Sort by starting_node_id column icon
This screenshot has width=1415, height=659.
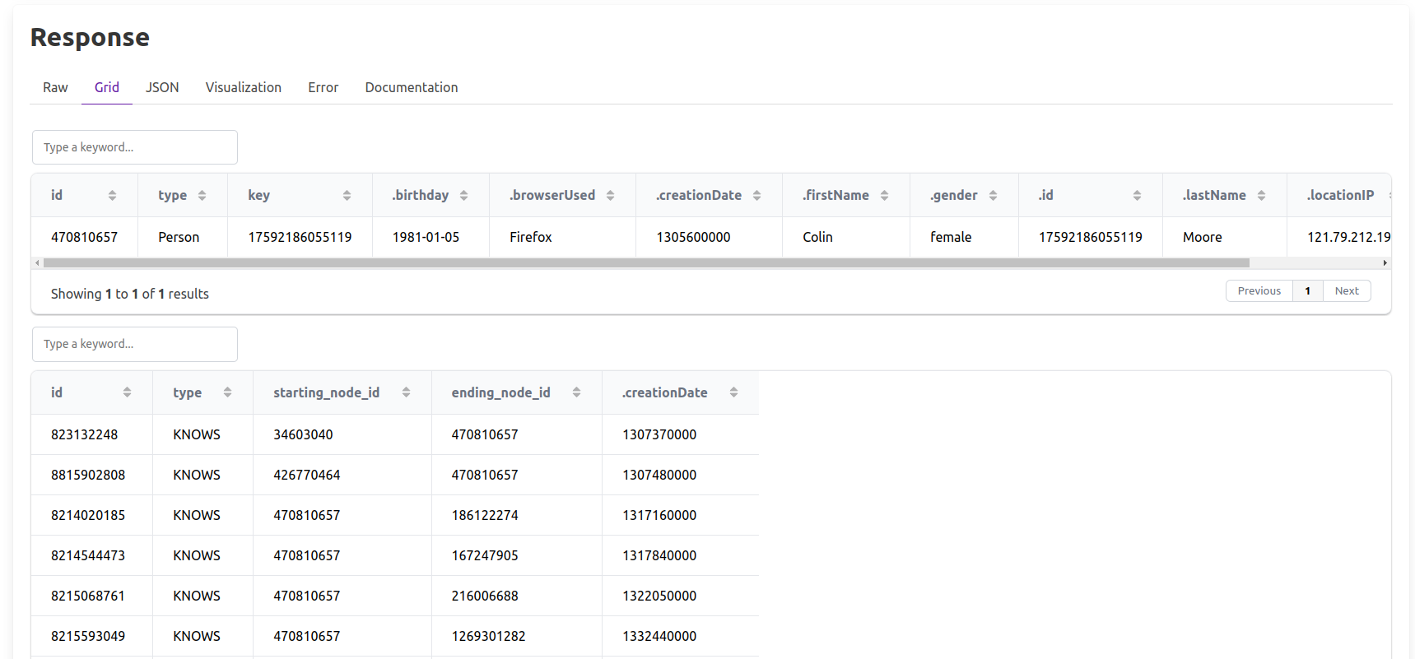pyautogui.click(x=406, y=392)
